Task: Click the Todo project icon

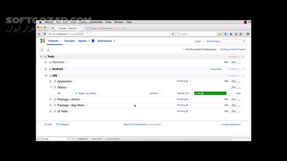Action: tap(45, 57)
